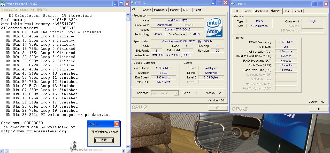This screenshot has width=330, height=153.
Task: Switch to Cache tab in second CPU-Z window
Action: coord(247,11)
